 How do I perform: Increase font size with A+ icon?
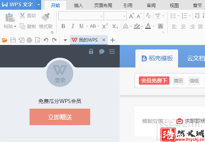[132, 16]
